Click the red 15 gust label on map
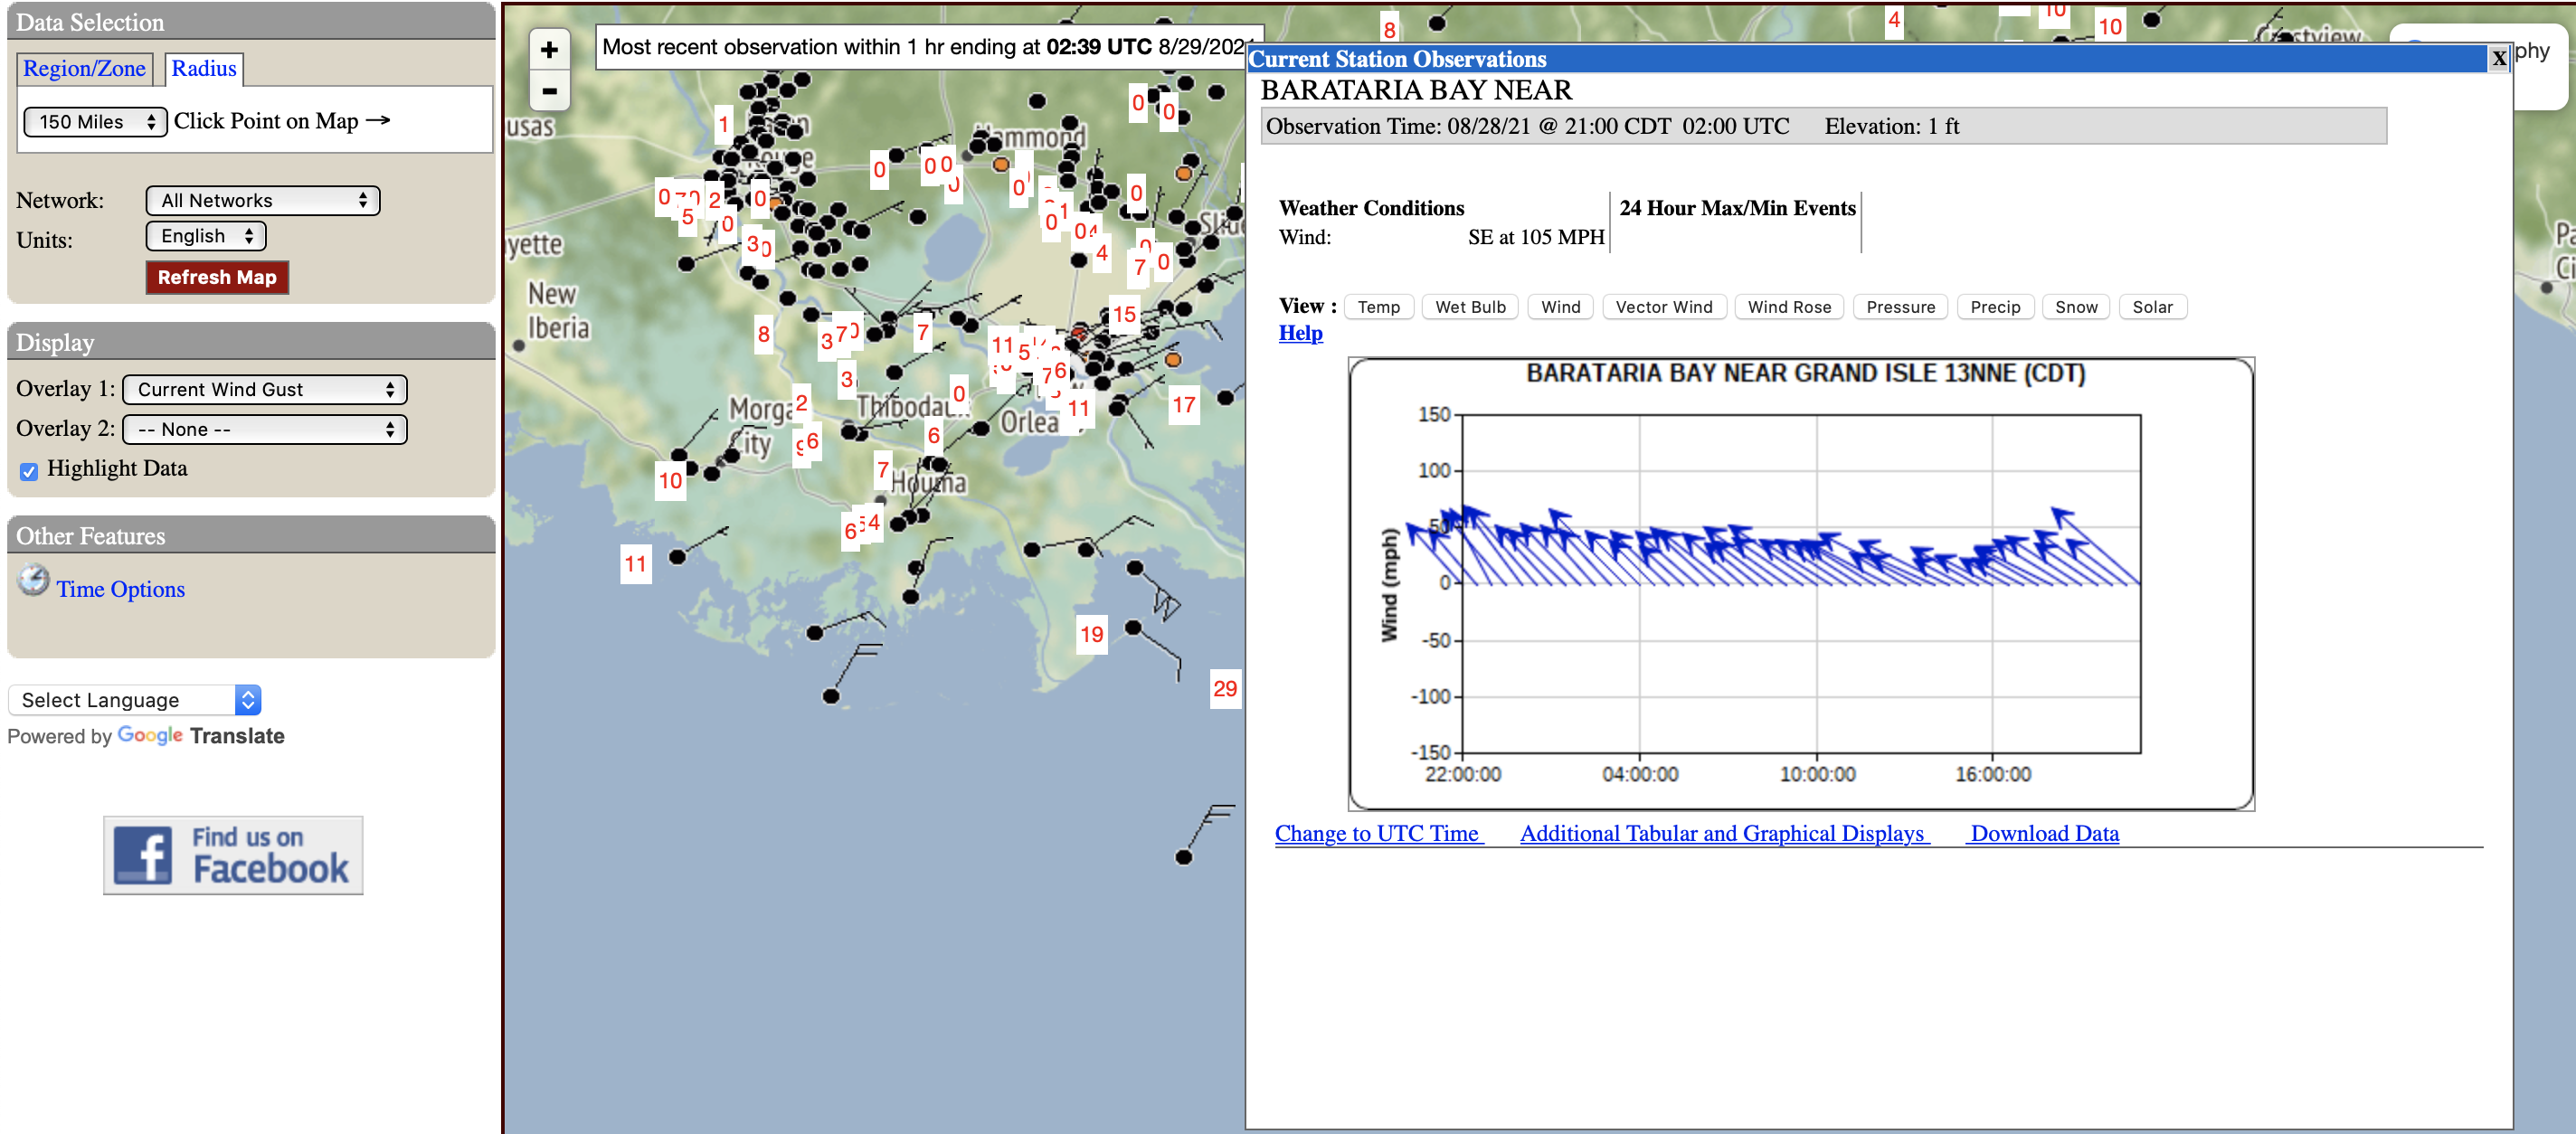The height and width of the screenshot is (1134, 2576). [1123, 314]
